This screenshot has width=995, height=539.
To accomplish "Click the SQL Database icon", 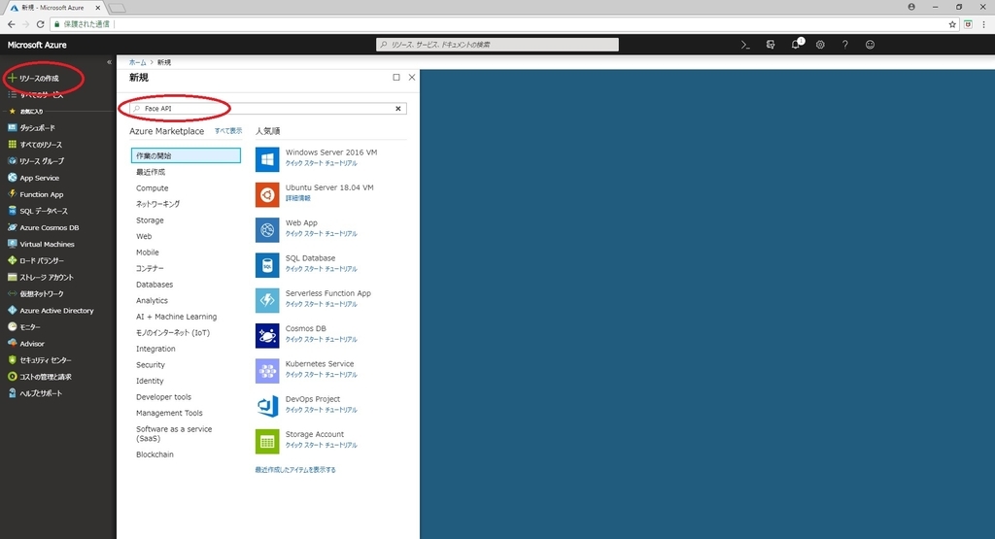I will 267,265.
